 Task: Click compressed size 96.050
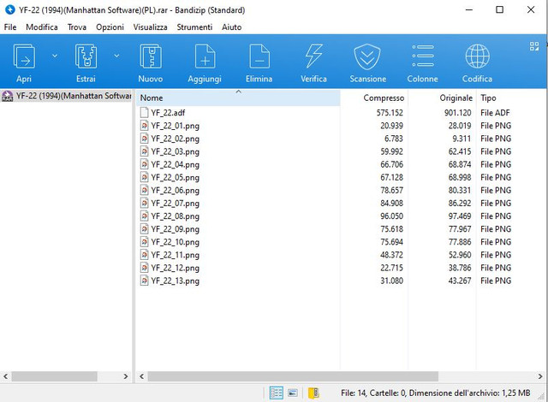pos(392,216)
